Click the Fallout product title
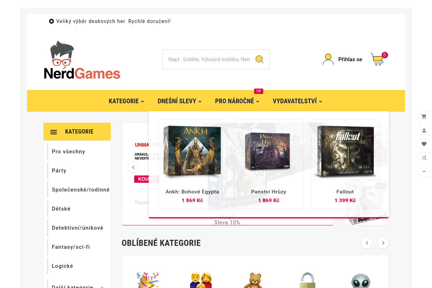432x288 pixels. [x=345, y=192]
